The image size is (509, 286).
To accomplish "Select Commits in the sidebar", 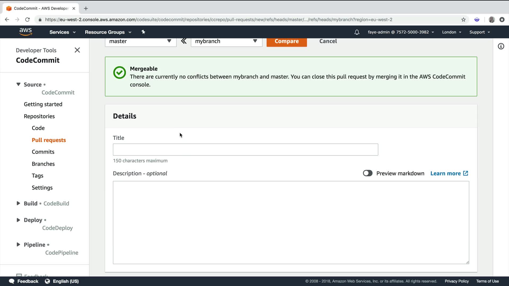I will 43,152.
